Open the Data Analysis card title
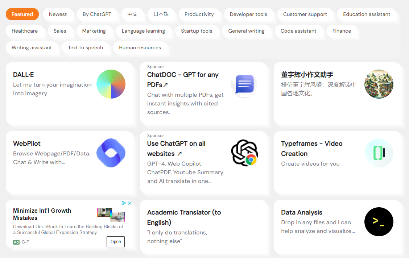Viewport: 409px width, 258px height. (302, 212)
